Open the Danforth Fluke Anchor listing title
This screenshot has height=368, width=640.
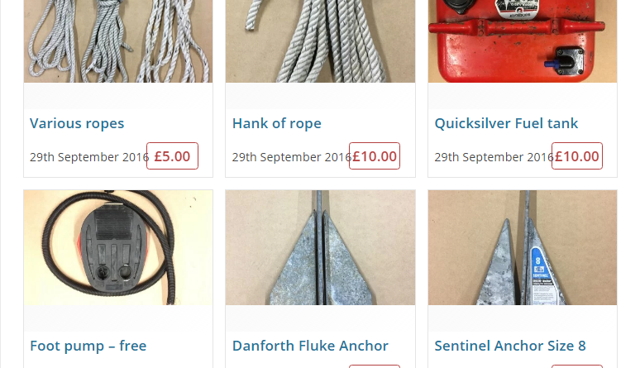(x=310, y=346)
